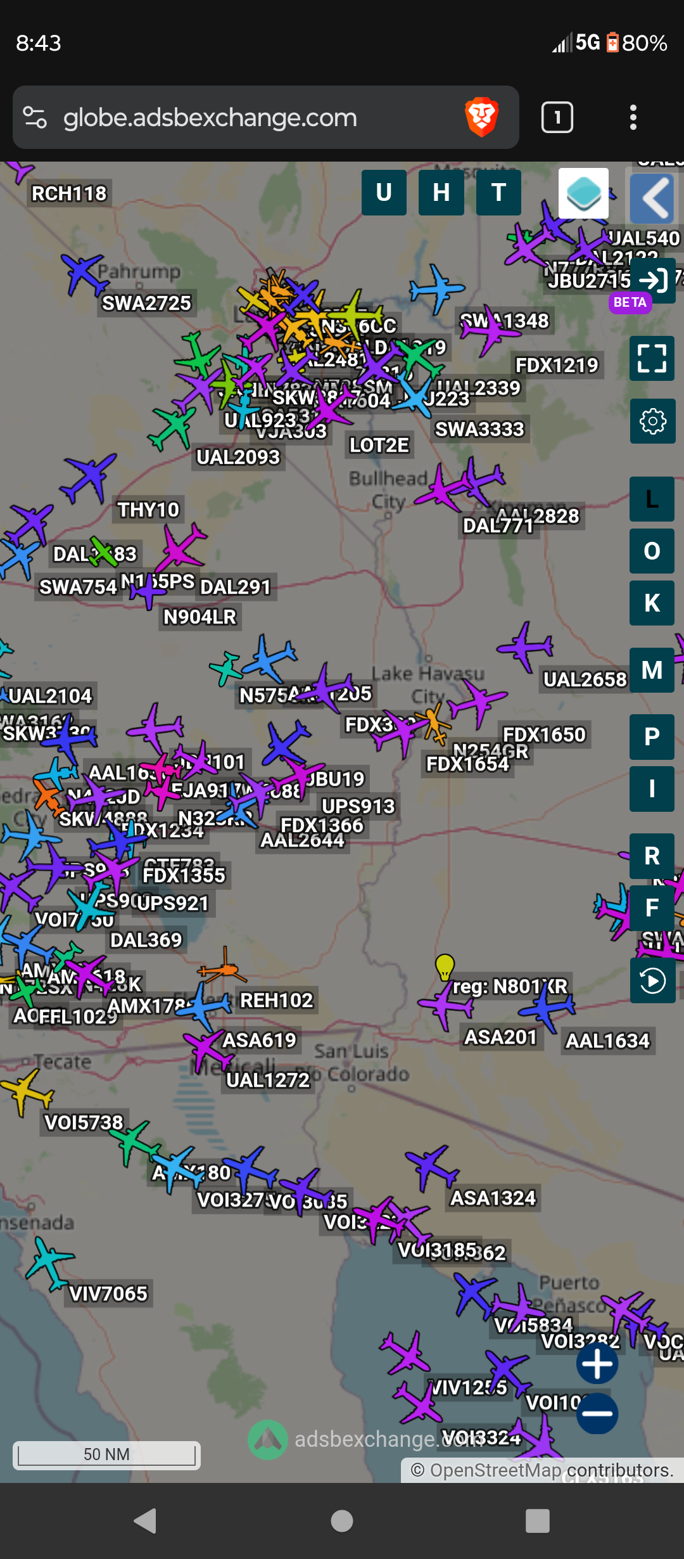
Task: Tap the Android home navigation button
Action: (342, 1520)
